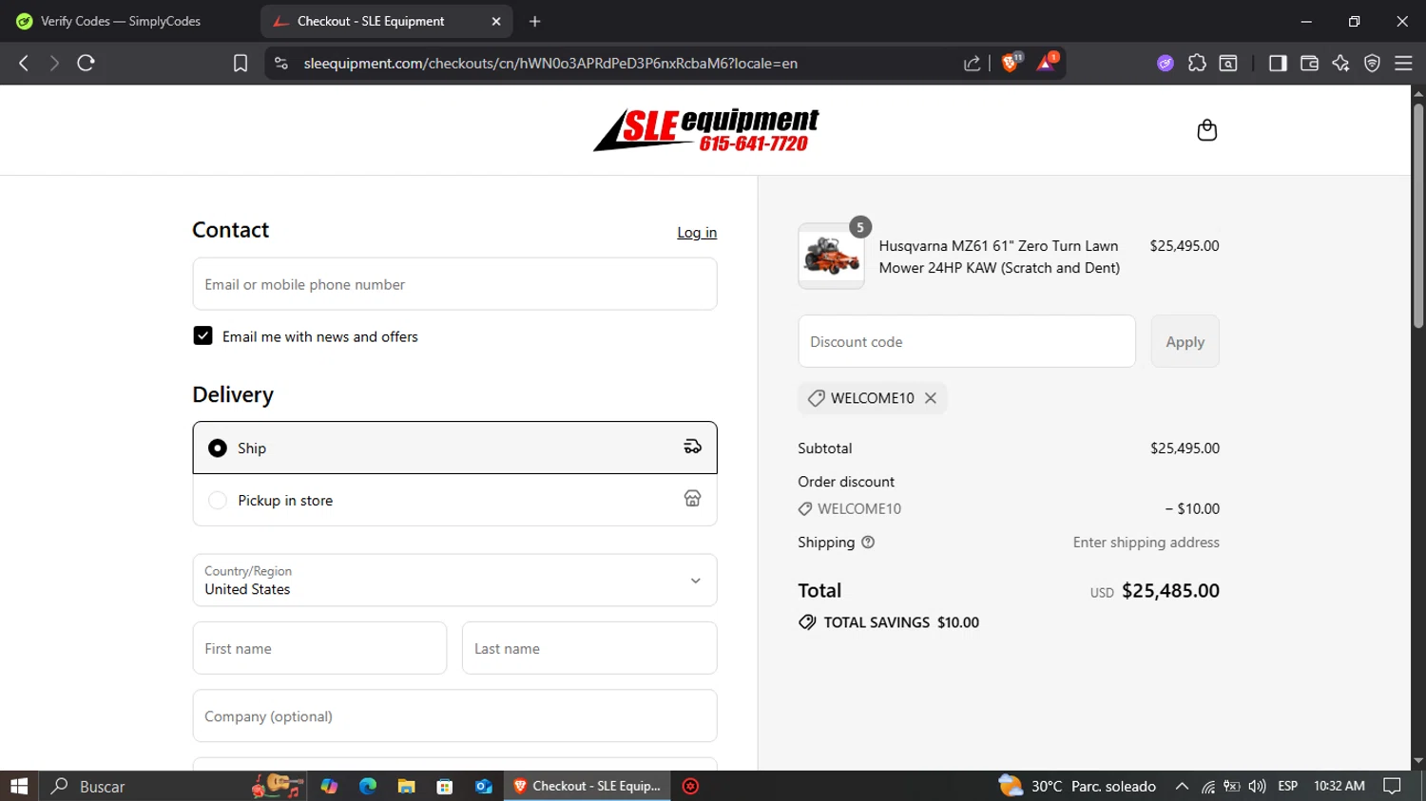Click the First name field
This screenshot has height=801, width=1426.
[319, 648]
